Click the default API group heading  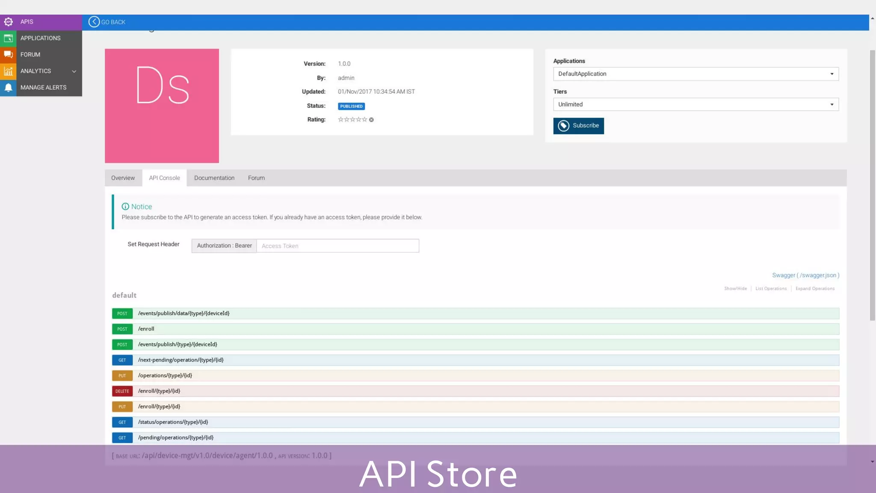point(124,295)
